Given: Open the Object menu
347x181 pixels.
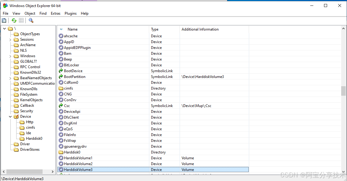Looking at the screenshot, I should pyautogui.click(x=30, y=13).
